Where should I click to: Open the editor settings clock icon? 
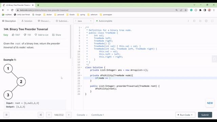(x=206, y=21)
